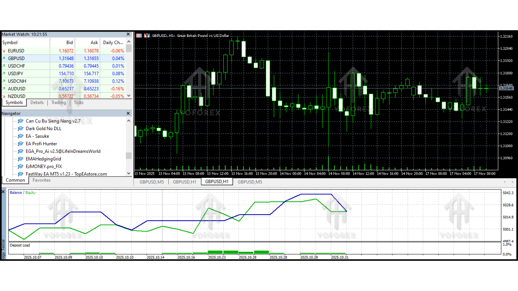Click the red down arrow beside EURUSD
Viewport: 518px width, 291px height.
[x=4, y=51]
